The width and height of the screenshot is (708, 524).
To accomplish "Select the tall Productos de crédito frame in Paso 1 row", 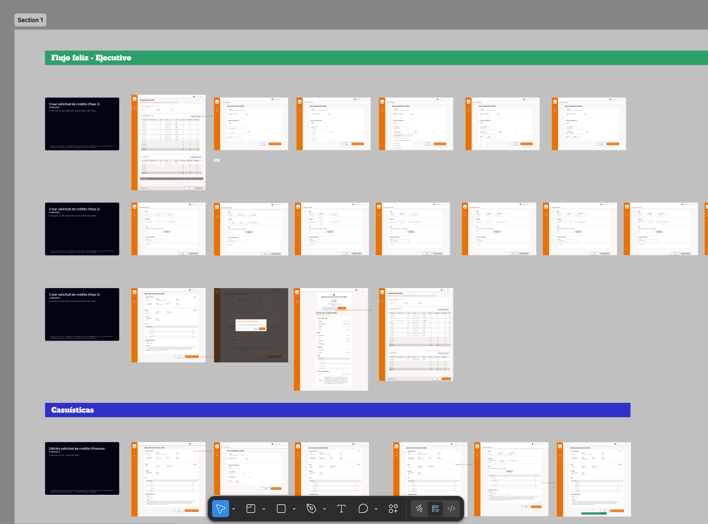I will (168, 142).
